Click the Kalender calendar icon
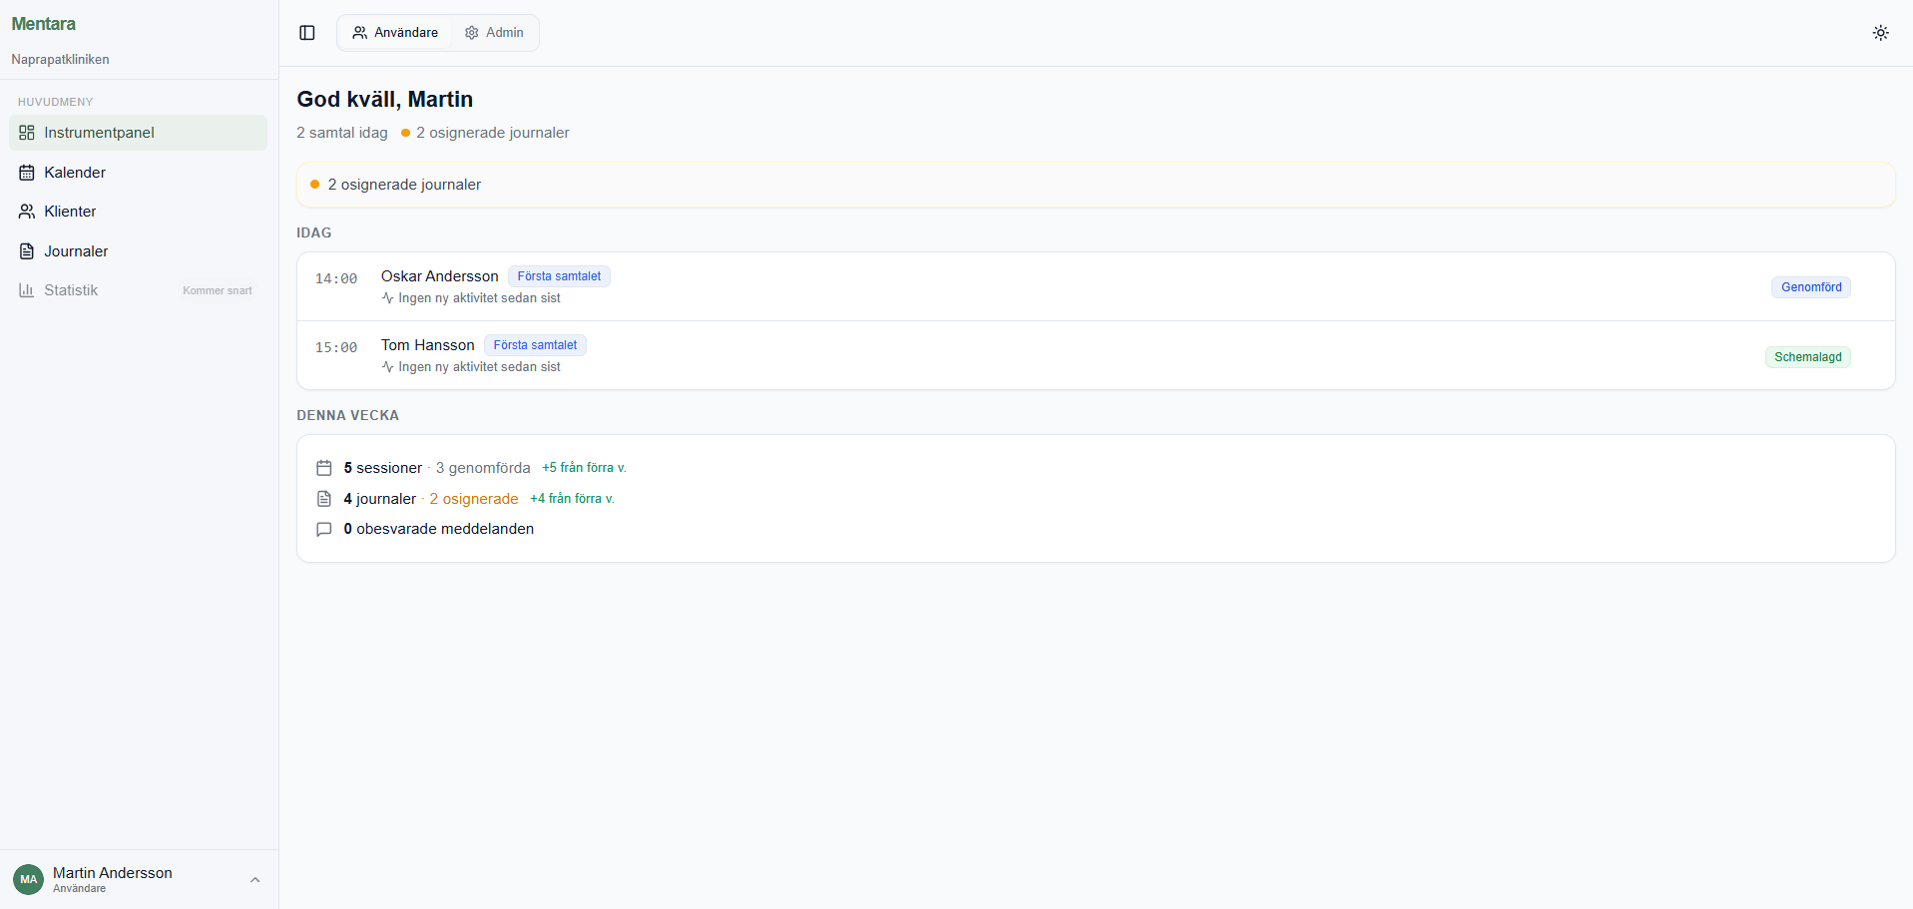This screenshot has height=909, width=1913. point(27,173)
